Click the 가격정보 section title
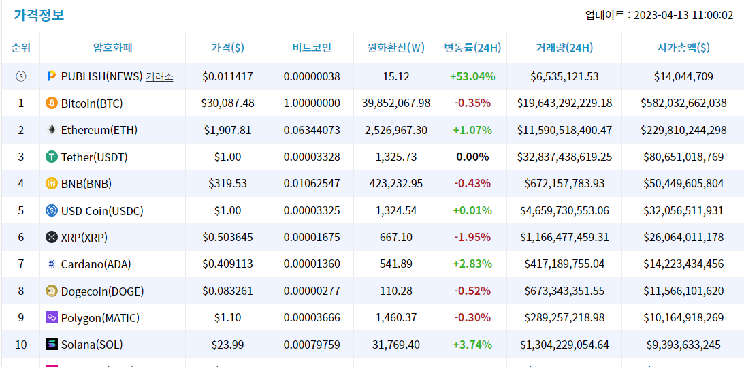This screenshot has height=367, width=744. pyautogui.click(x=38, y=15)
